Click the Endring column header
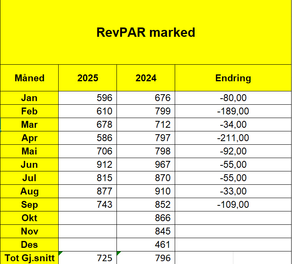This screenshot has width=292, height=264. (x=233, y=78)
